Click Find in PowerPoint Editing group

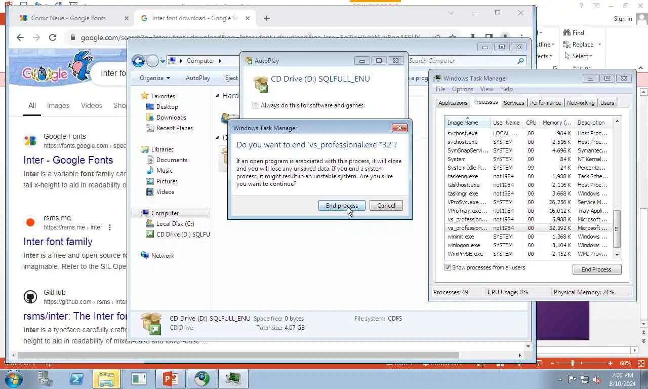[573, 32]
